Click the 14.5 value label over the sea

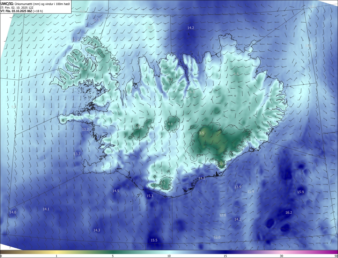coord(116,191)
